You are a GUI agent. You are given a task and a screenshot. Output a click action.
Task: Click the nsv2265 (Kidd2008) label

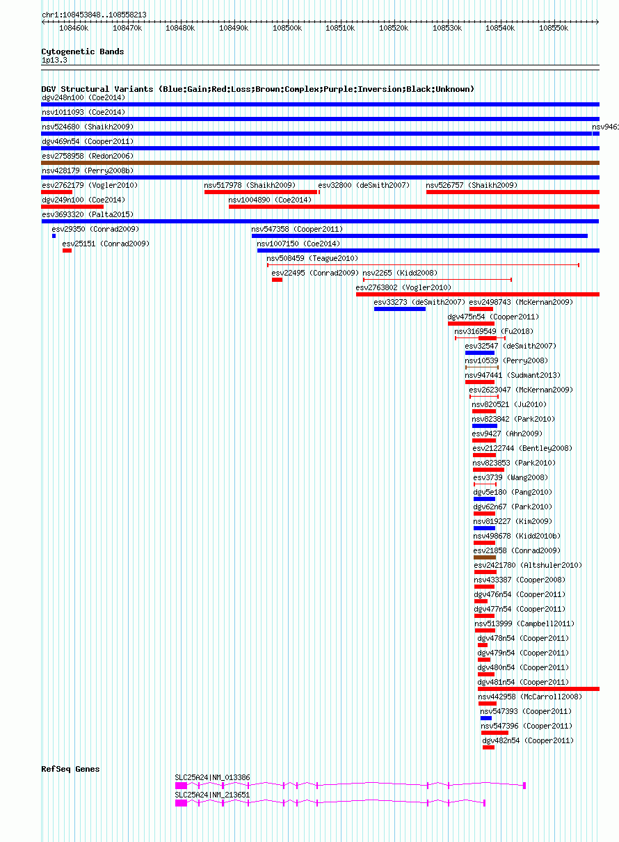(x=400, y=273)
